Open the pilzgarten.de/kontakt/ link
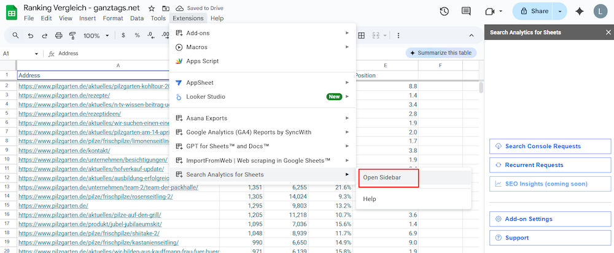Image resolution: width=614 pixels, height=253 pixels. (x=64, y=150)
